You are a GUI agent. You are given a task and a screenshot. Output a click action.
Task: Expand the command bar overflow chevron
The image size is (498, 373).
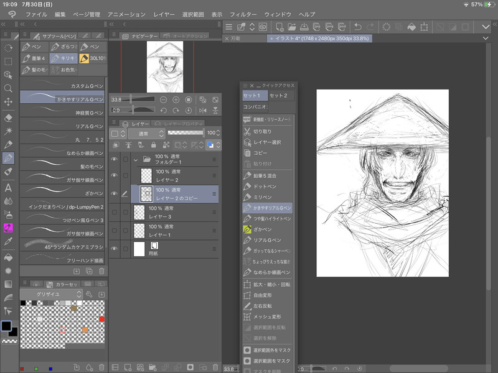pyautogui.click(x=486, y=27)
